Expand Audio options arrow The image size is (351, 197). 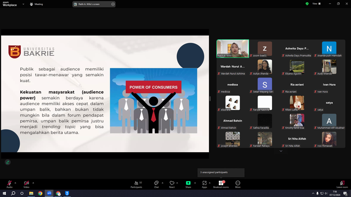point(15,183)
